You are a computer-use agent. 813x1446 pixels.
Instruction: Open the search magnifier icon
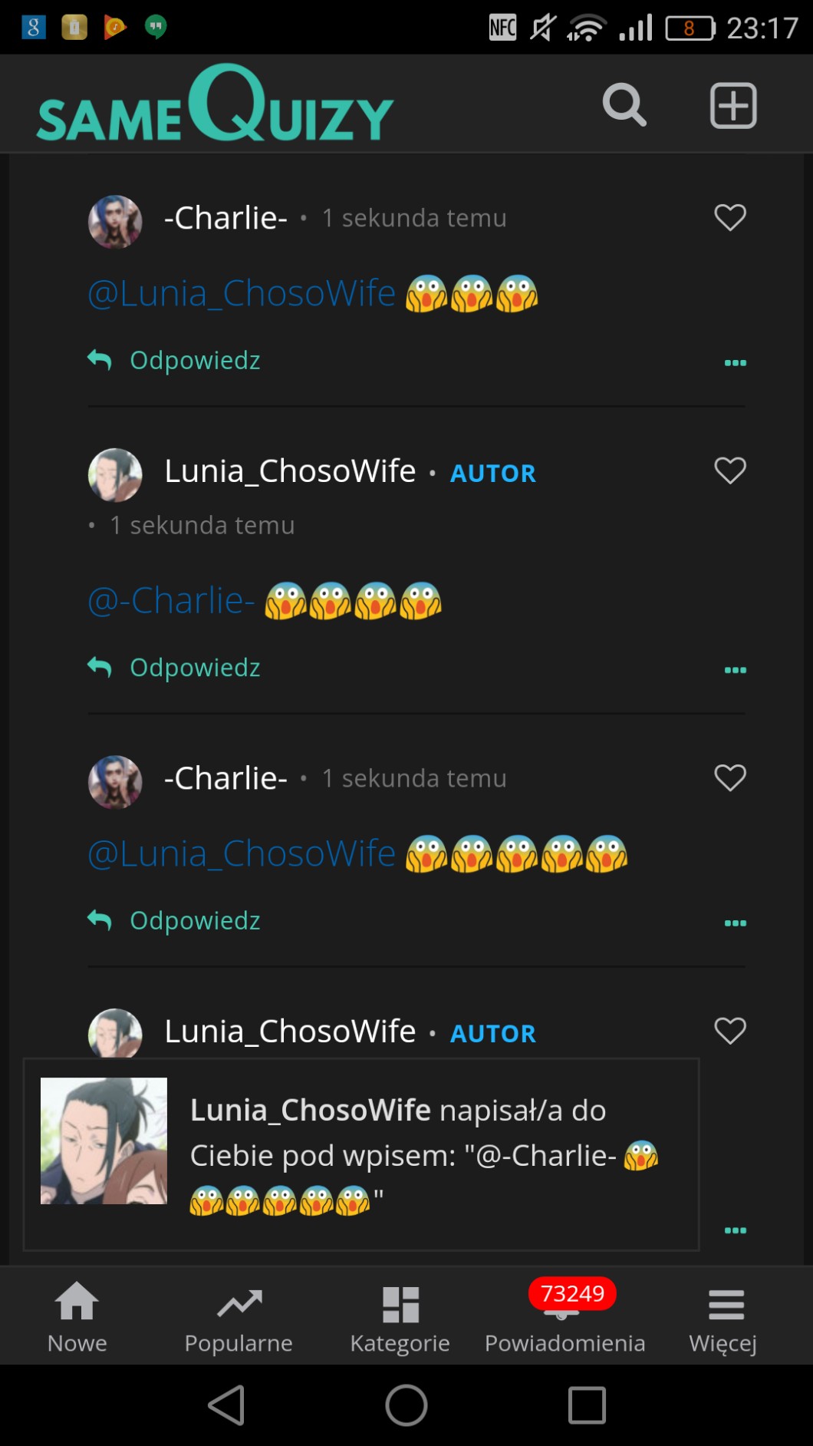point(624,105)
